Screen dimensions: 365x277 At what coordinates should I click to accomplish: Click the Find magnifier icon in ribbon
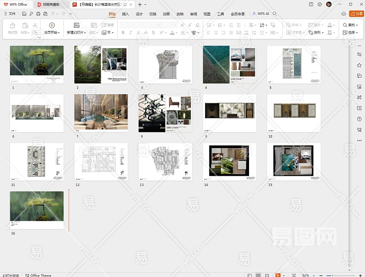346,25
